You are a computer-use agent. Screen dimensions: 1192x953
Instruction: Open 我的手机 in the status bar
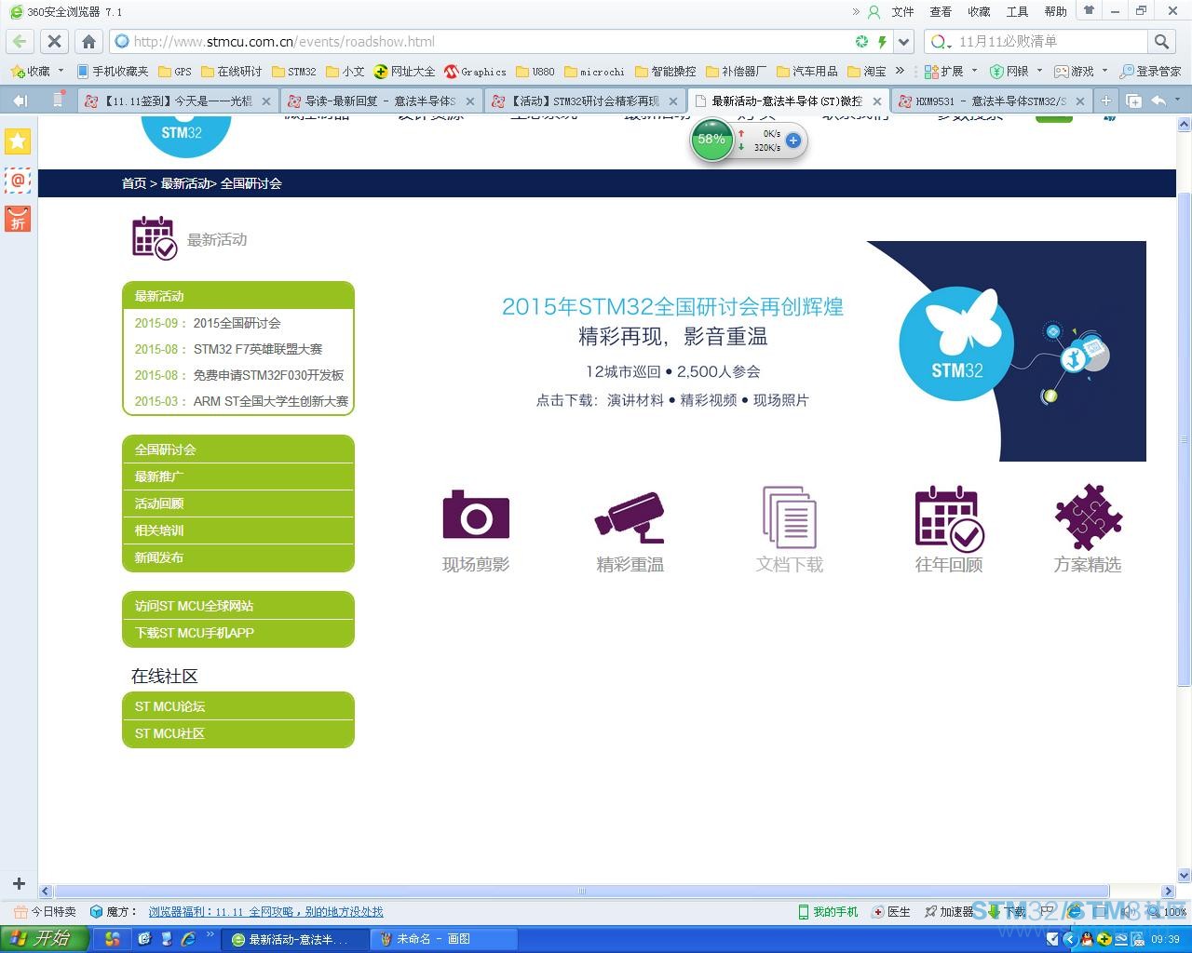828,912
